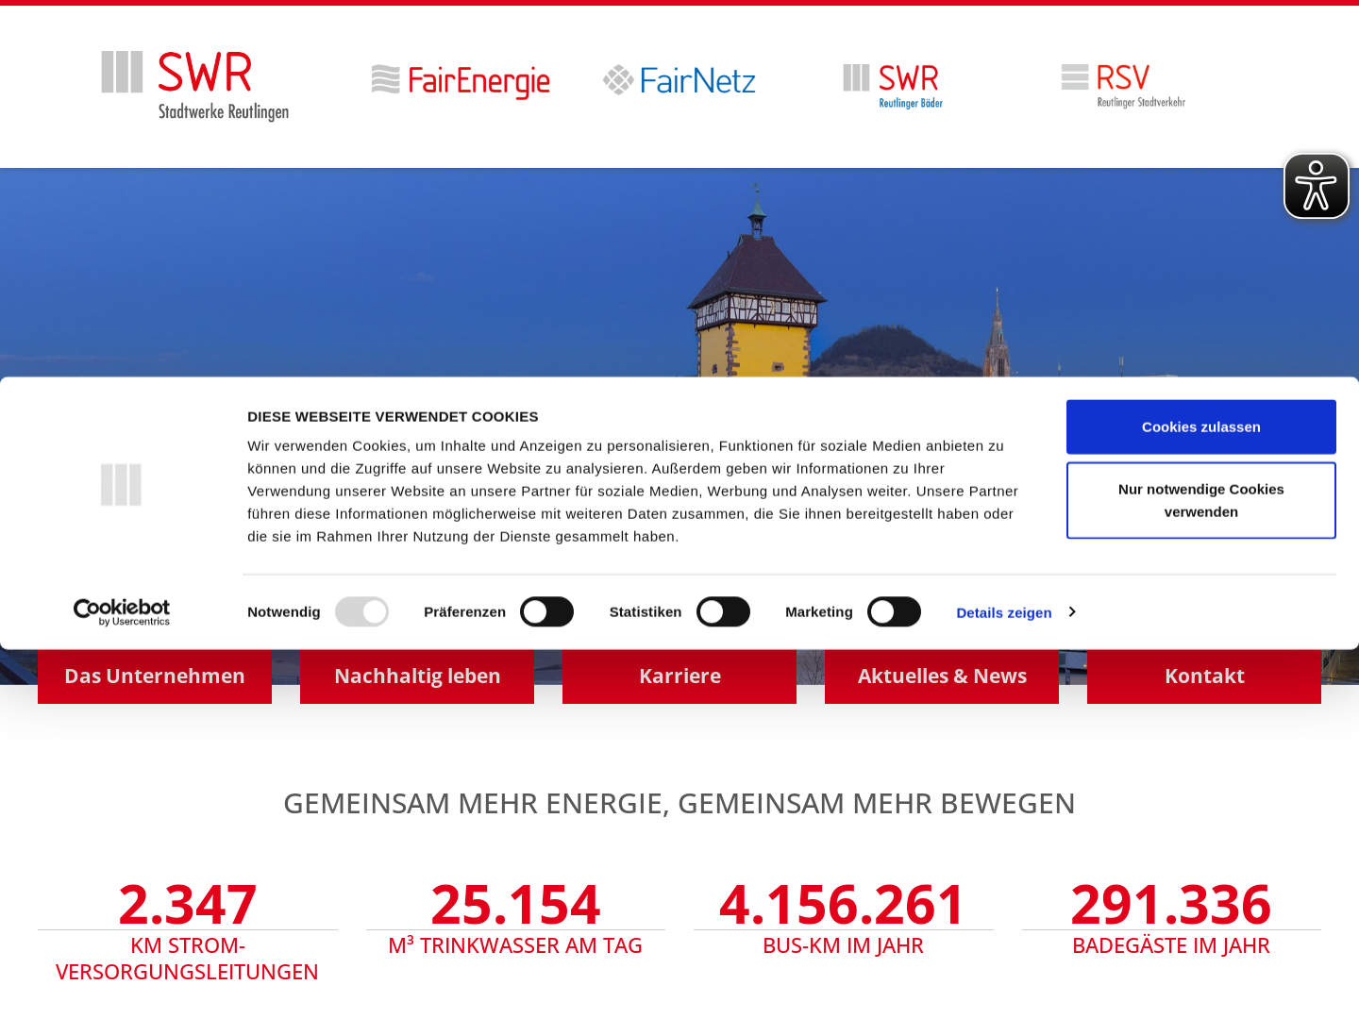Choose Nur notwendige Cookies verwenden
Viewport: 1359px width, 1019px height.
(1201, 500)
